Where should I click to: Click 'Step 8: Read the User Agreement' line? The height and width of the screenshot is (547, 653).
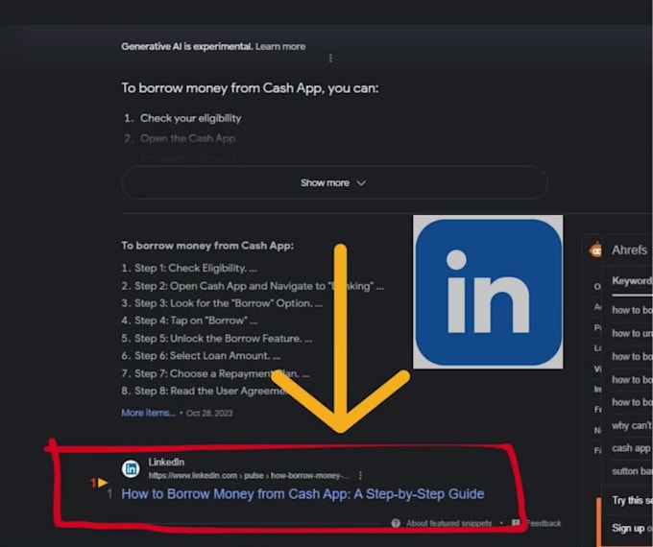pyautogui.click(x=205, y=392)
